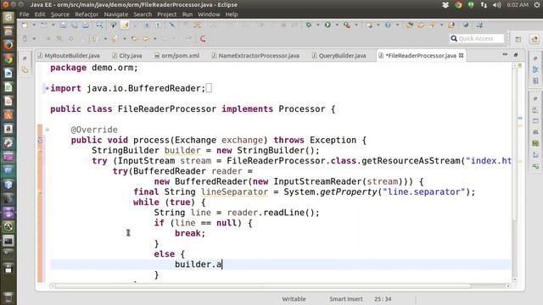
Task: Click the @Override annotation
Action: pyautogui.click(x=94, y=130)
